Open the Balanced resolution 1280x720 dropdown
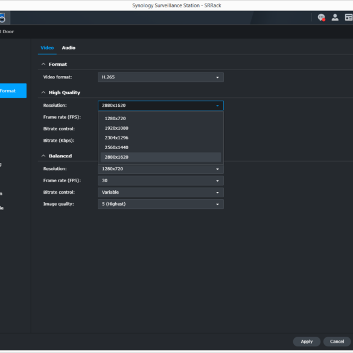353x353 pixels. [161, 169]
